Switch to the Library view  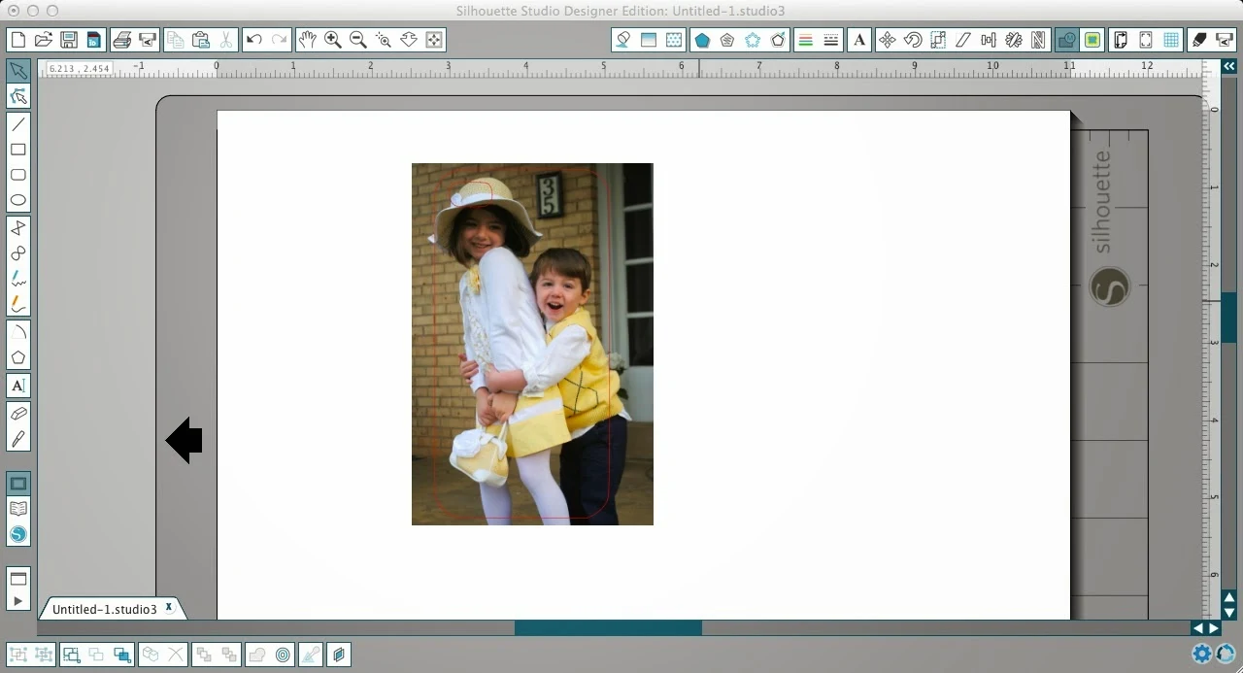click(17, 508)
